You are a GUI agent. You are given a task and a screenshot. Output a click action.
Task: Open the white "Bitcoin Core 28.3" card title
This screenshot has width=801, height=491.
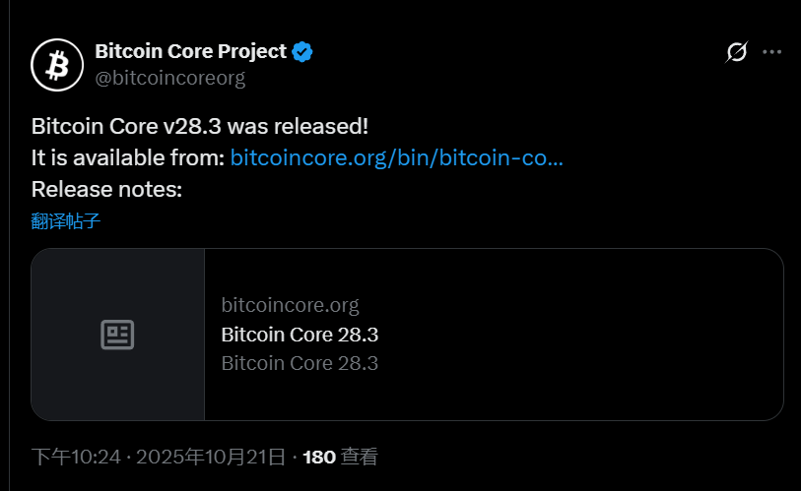coord(300,335)
